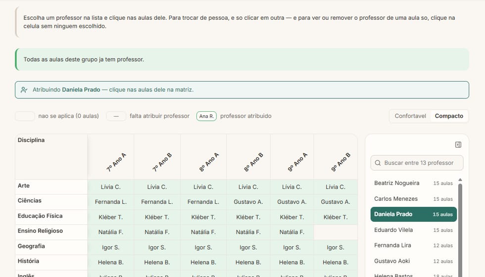Screen dimensions: 485x277
Task: Click Gustavo A. in Ciências 8º Ano B
Action: 248,202
